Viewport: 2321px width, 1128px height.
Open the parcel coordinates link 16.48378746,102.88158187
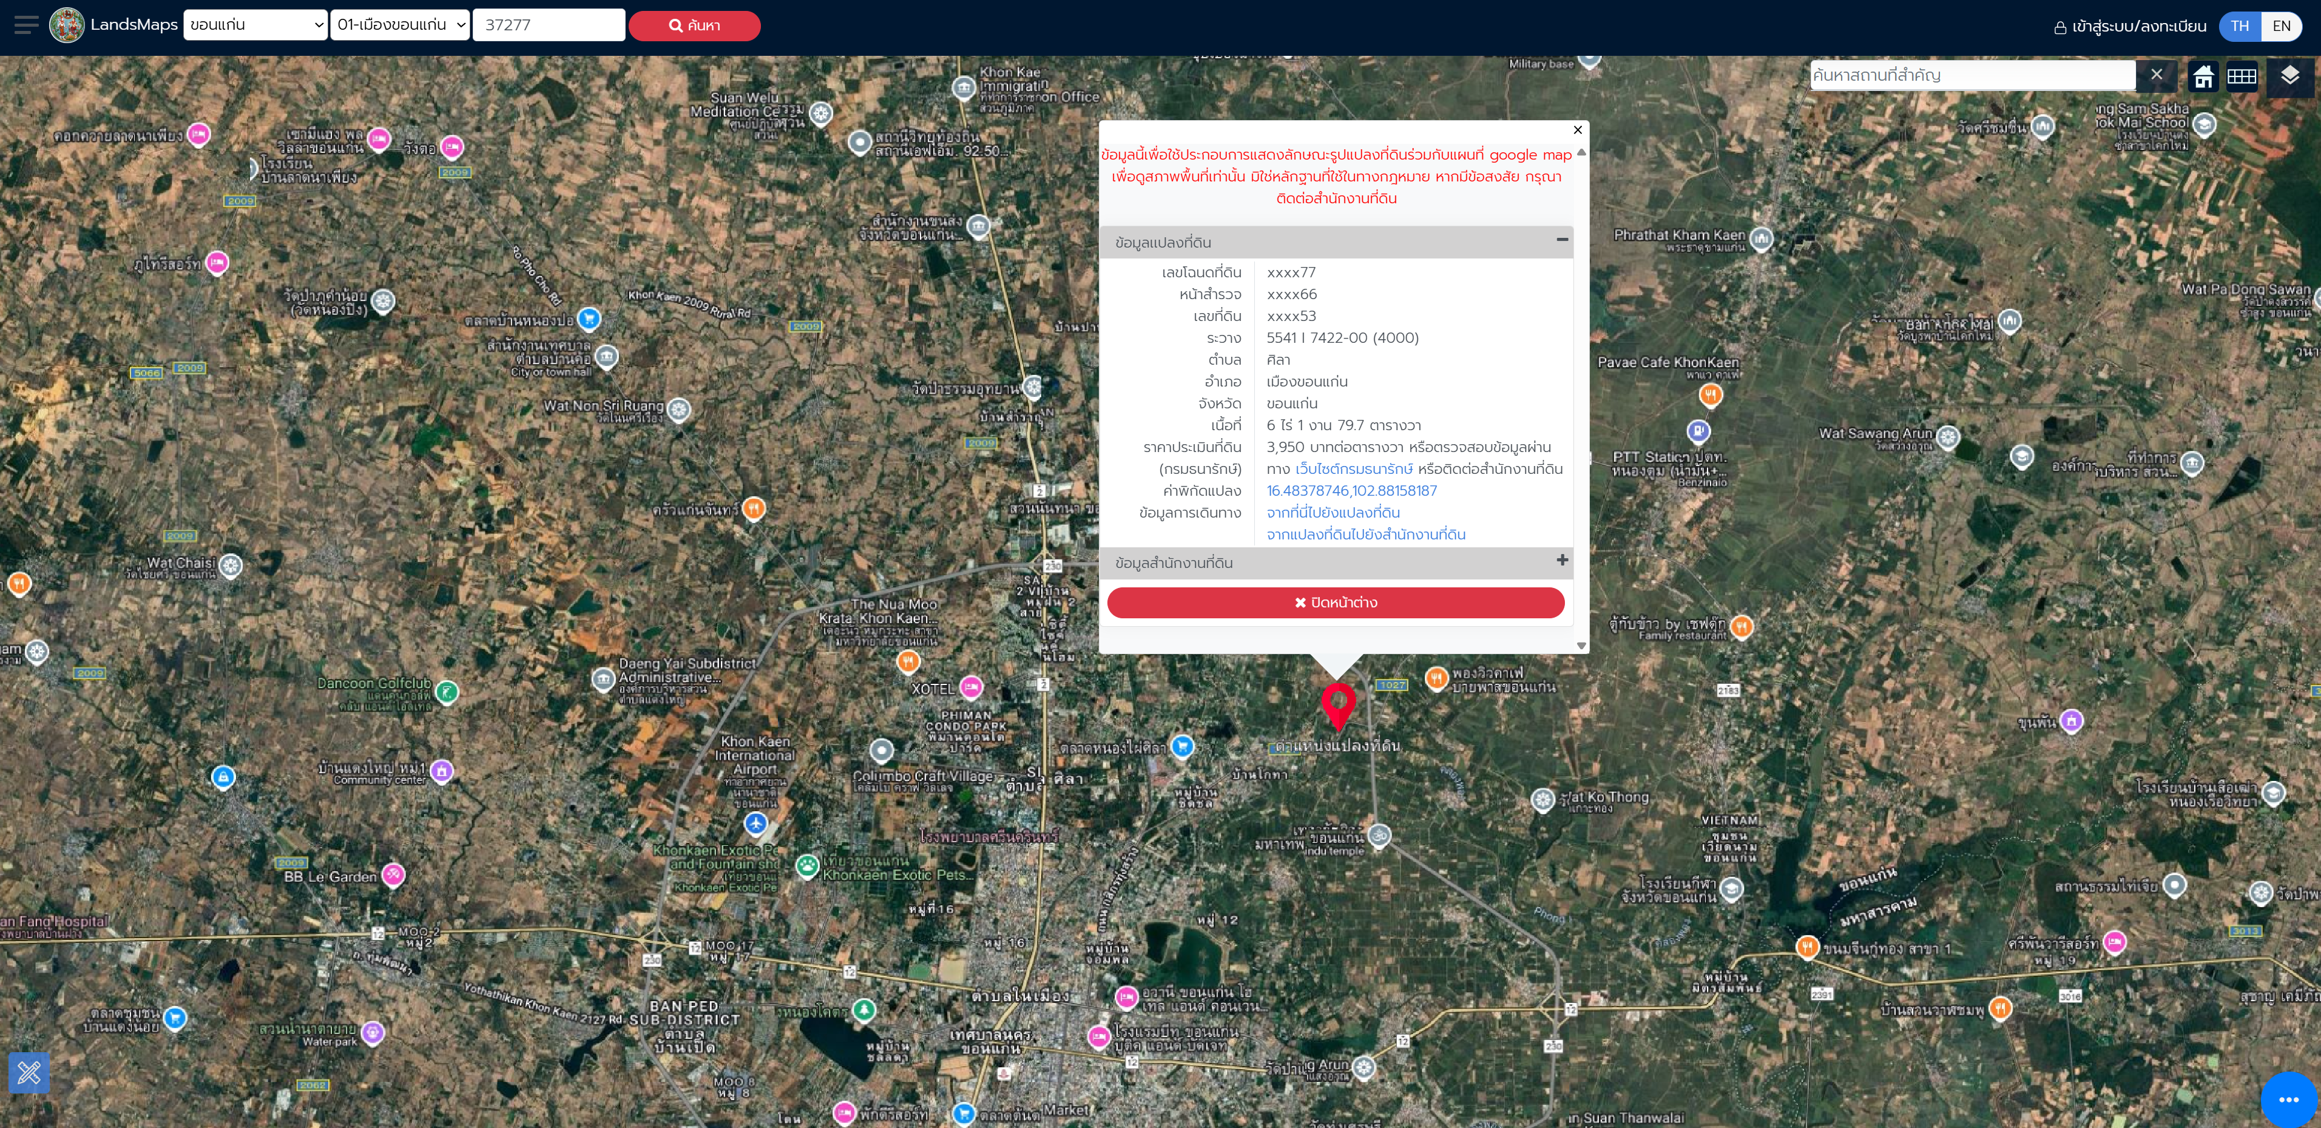1351,491
